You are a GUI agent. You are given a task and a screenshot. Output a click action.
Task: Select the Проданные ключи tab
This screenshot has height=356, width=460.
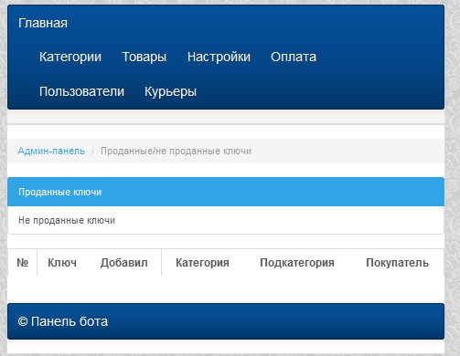pyautogui.click(x=226, y=192)
